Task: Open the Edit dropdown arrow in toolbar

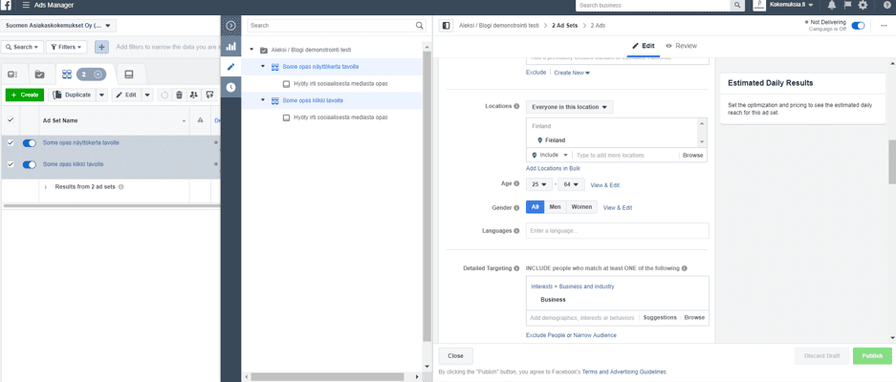Action: 147,95
